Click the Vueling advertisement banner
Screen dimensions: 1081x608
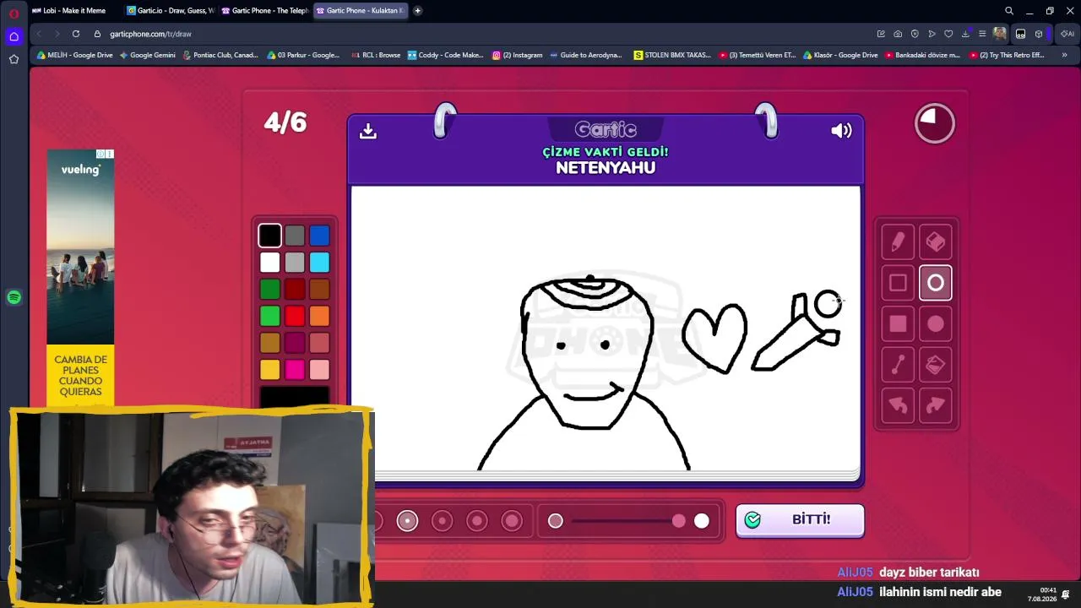[x=80, y=277]
